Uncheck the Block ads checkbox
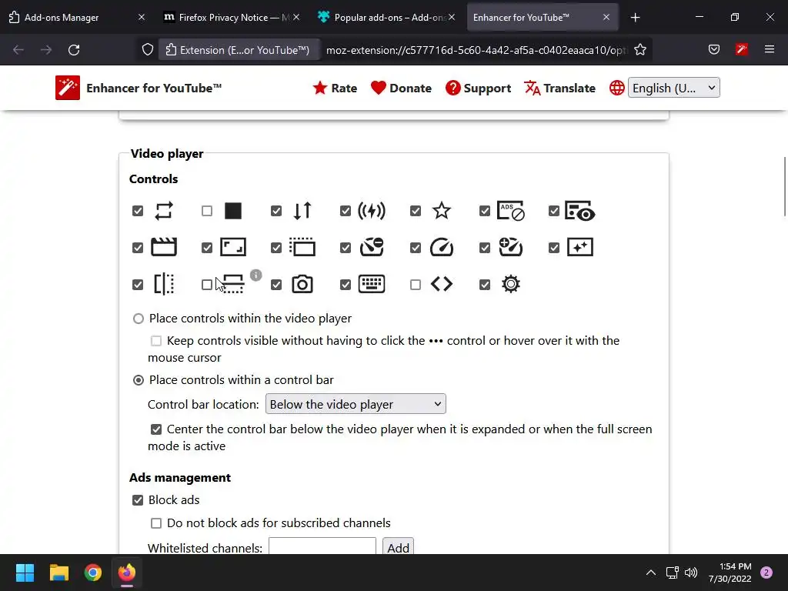Image resolution: width=788 pixels, height=591 pixels. [x=138, y=500]
